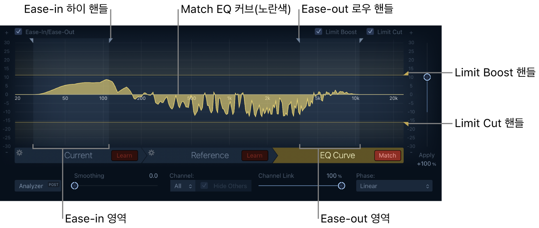Open the Phase Linear dropdown
539x228 pixels.
[x=394, y=186]
